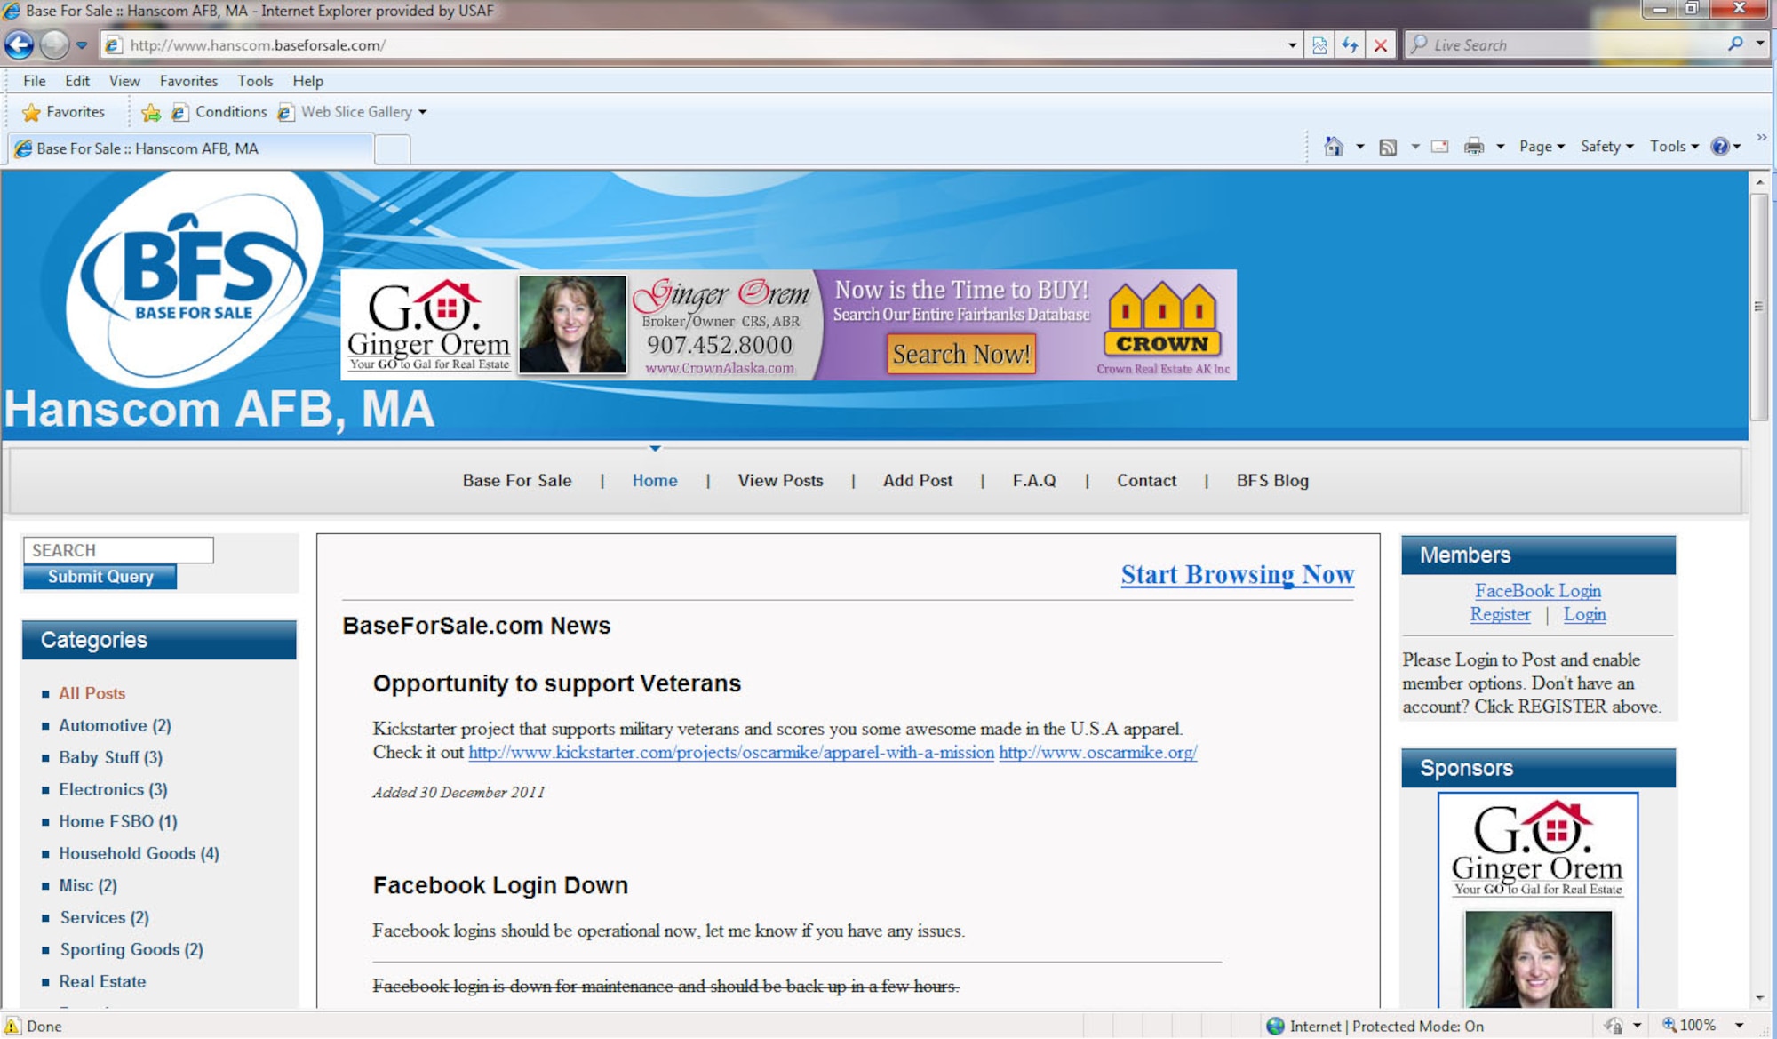The width and height of the screenshot is (1777, 1039).
Task: Click the FaceBook Login link
Action: [x=1538, y=591]
